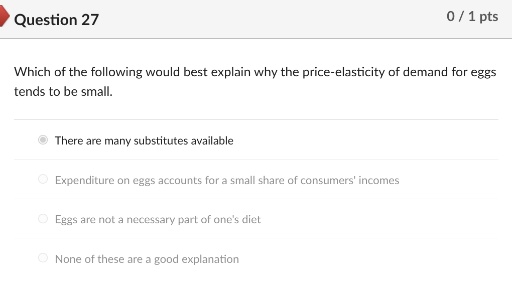
Task: Click the word 'diet' in the third answer
Action: tap(251, 220)
